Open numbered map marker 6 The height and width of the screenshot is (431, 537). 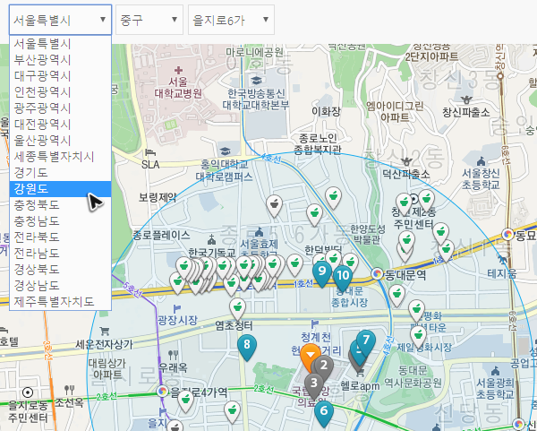(324, 413)
